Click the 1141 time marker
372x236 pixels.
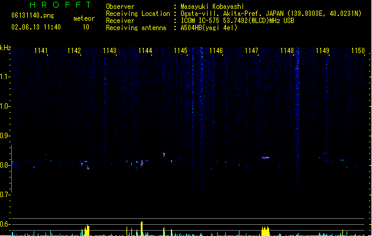pyautogui.click(x=41, y=51)
